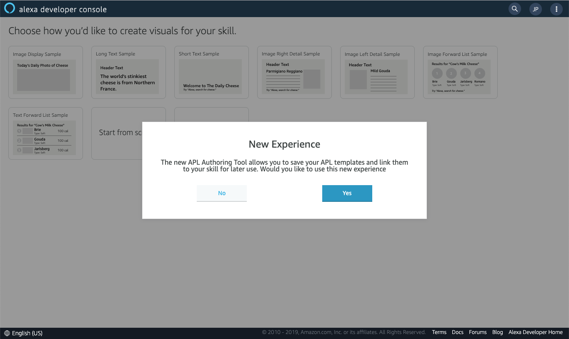Viewport: 569px width, 339px height.
Task: Select the Image Display Sample template
Action: point(45,72)
